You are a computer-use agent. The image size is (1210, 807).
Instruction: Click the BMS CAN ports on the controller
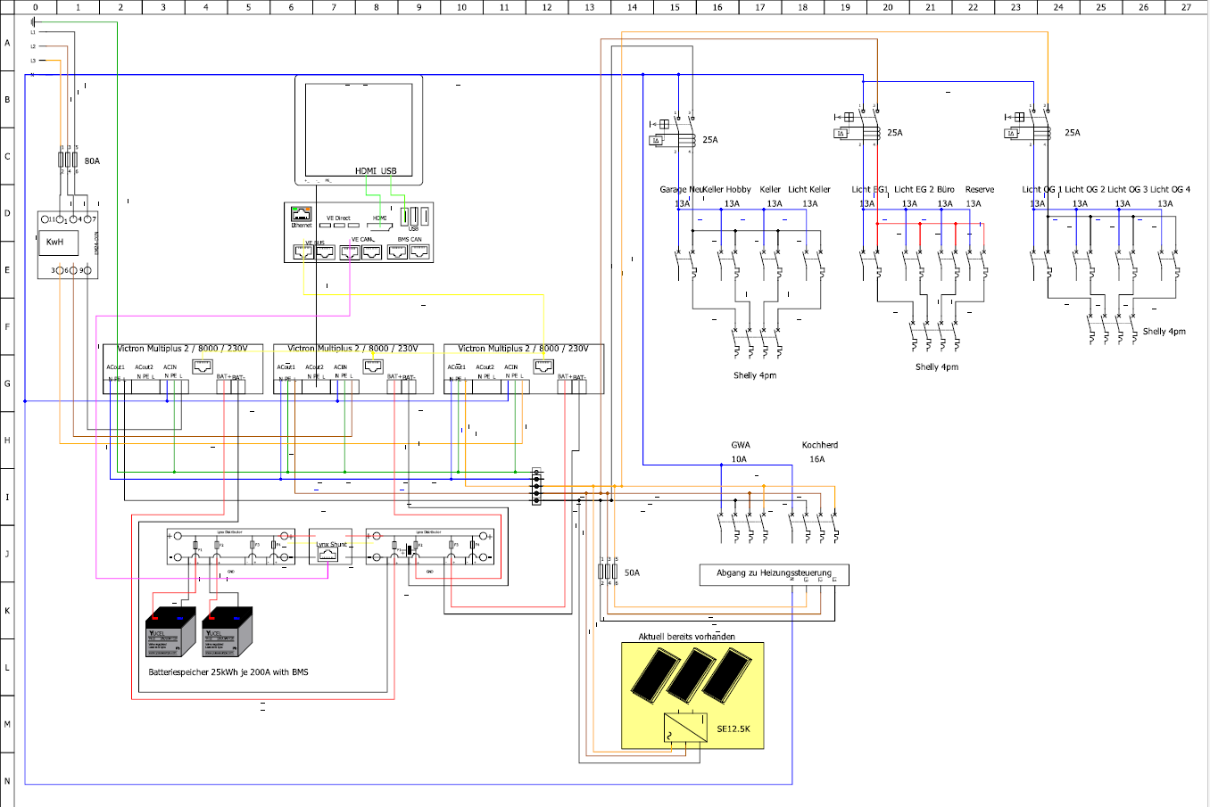(x=408, y=252)
